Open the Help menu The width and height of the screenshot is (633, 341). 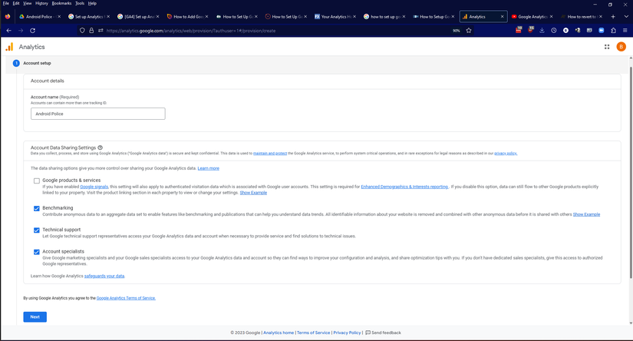(x=92, y=3)
